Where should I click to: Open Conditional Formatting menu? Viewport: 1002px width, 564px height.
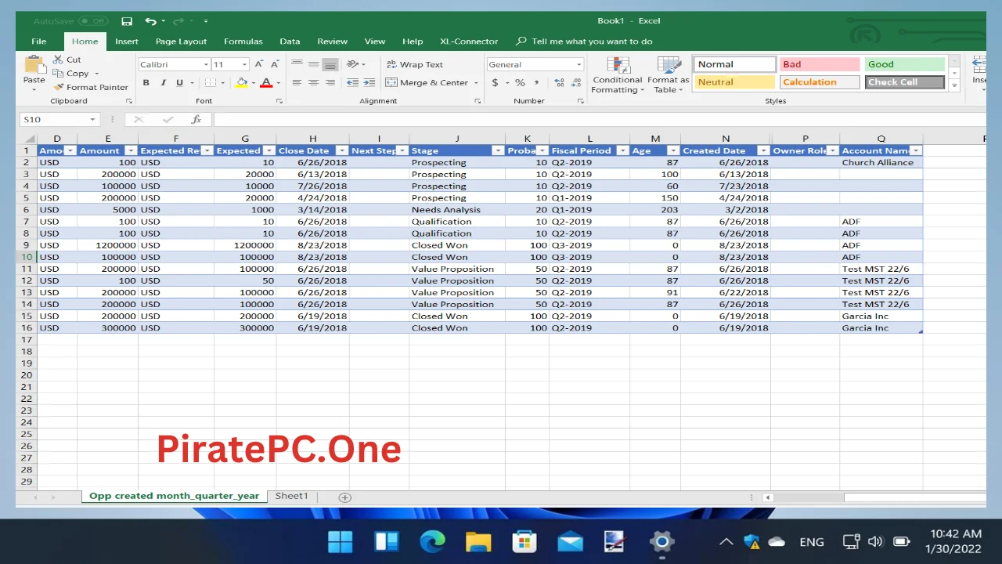pyautogui.click(x=618, y=75)
